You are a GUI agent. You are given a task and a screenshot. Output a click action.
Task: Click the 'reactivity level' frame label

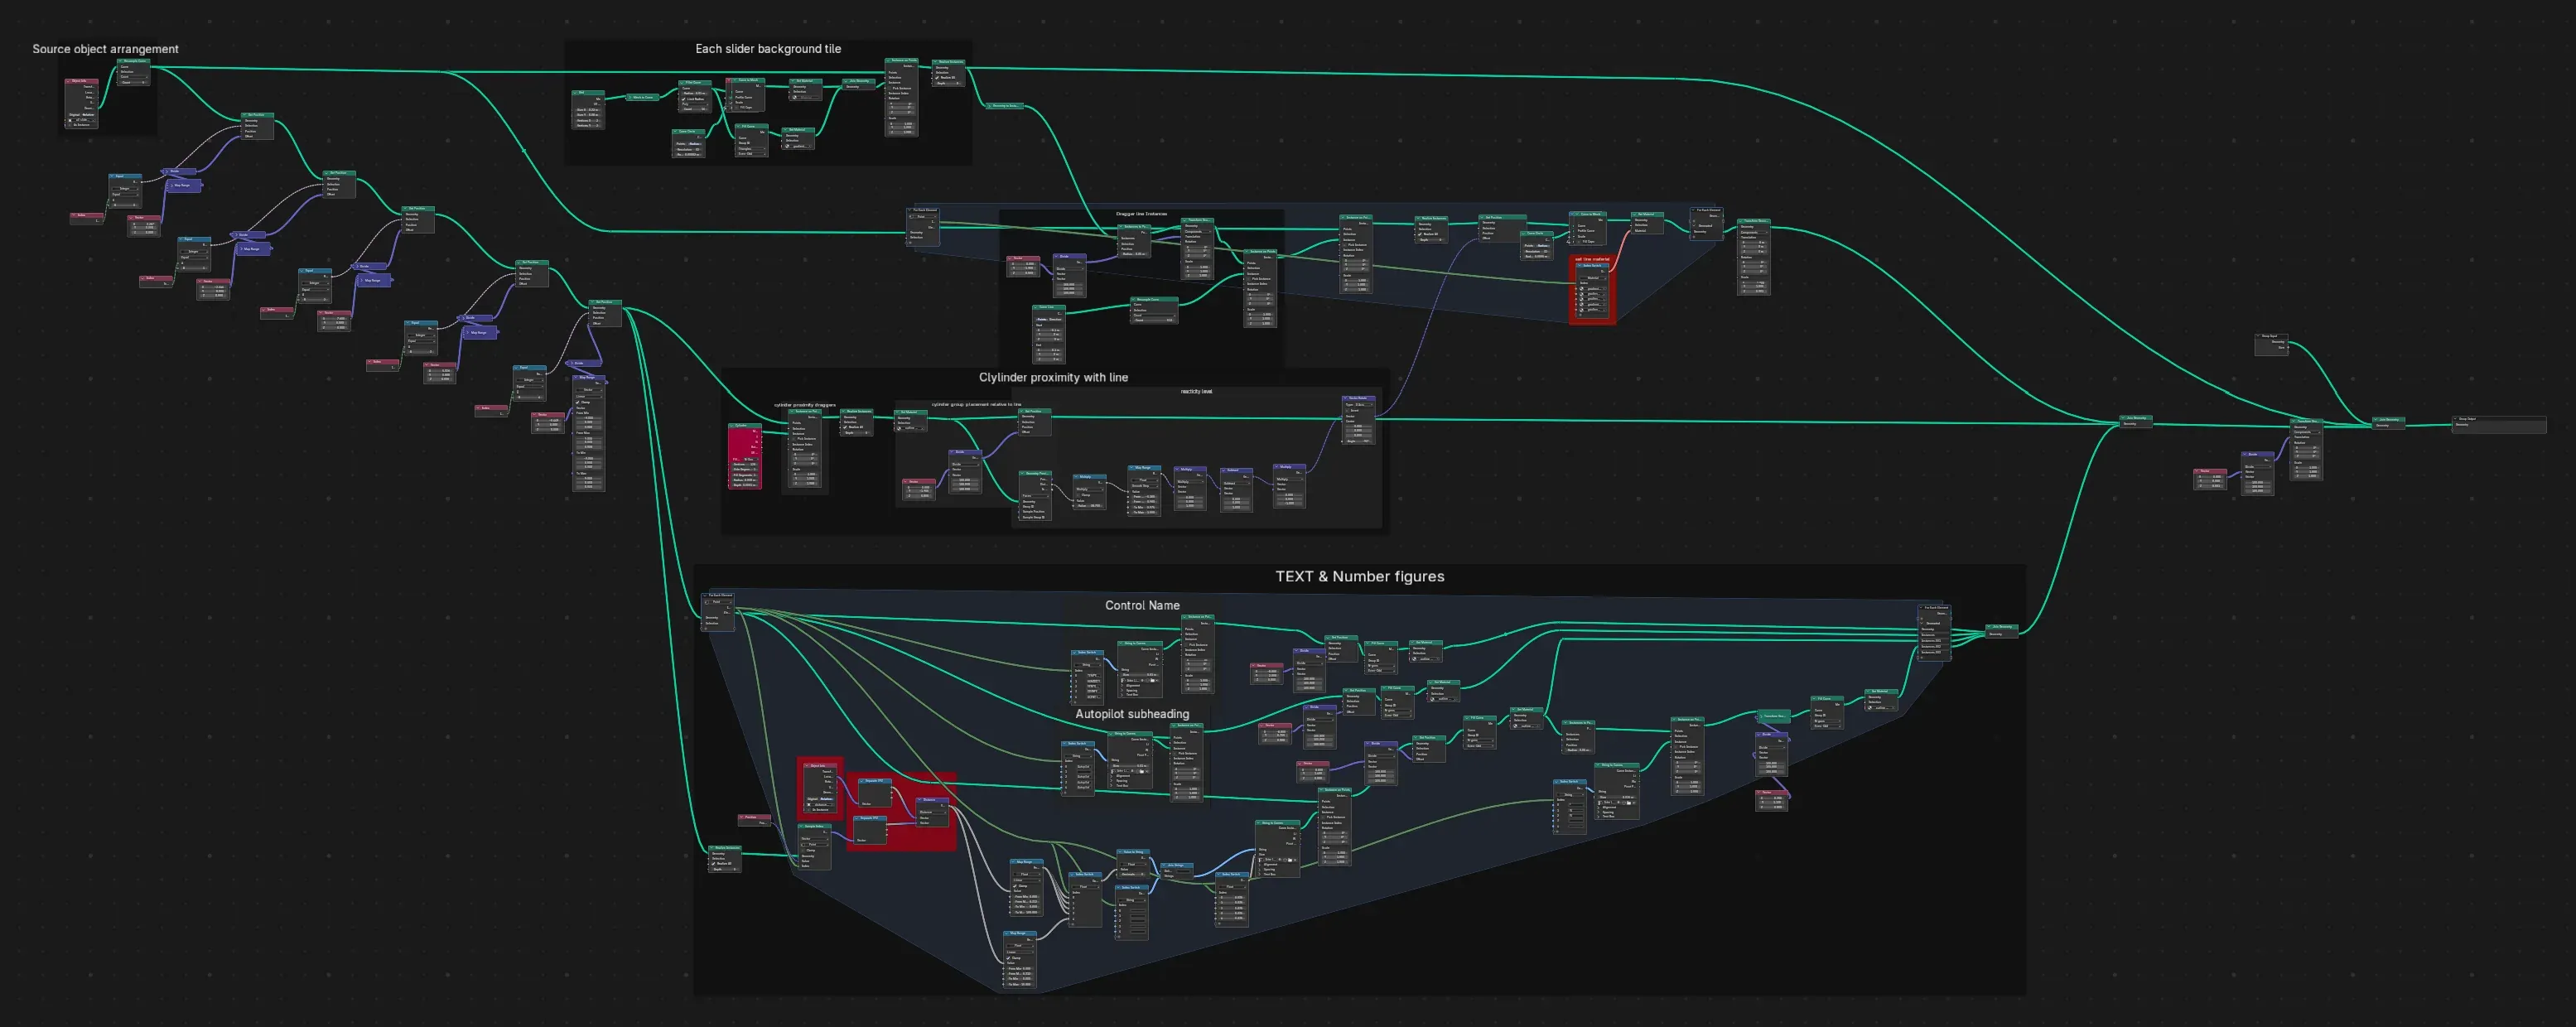tap(1197, 392)
